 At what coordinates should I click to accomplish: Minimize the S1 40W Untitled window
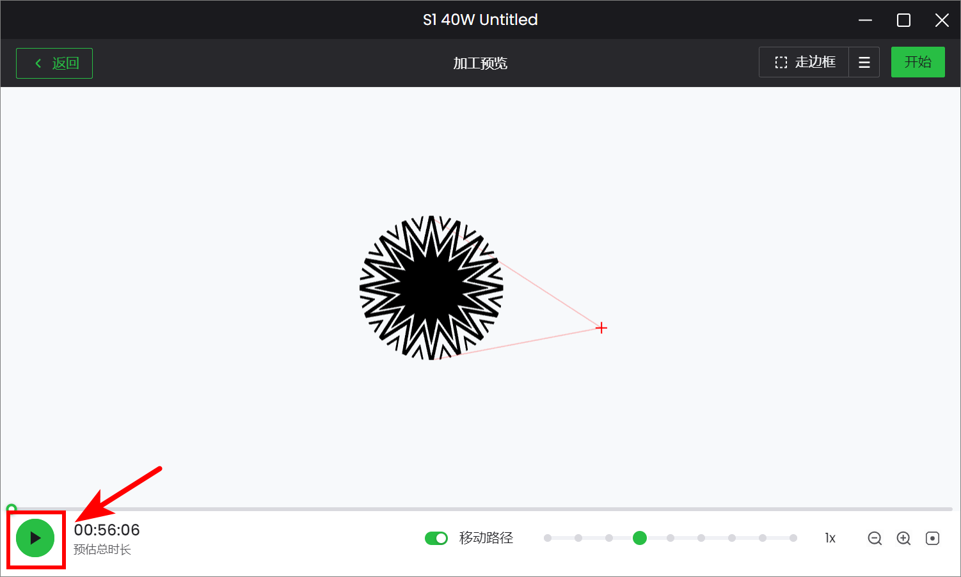865,20
